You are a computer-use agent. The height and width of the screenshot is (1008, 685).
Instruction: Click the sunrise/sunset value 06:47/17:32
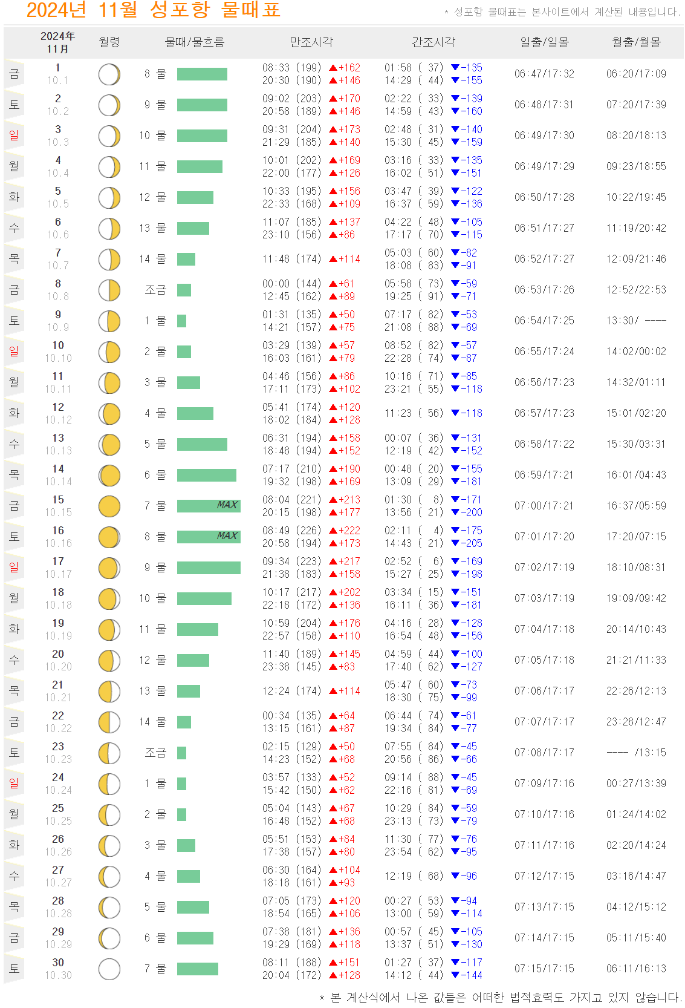(545, 74)
